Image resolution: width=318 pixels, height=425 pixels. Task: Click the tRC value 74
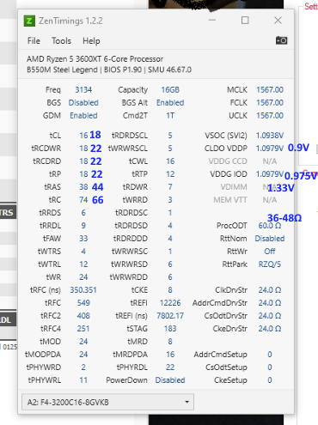click(83, 200)
